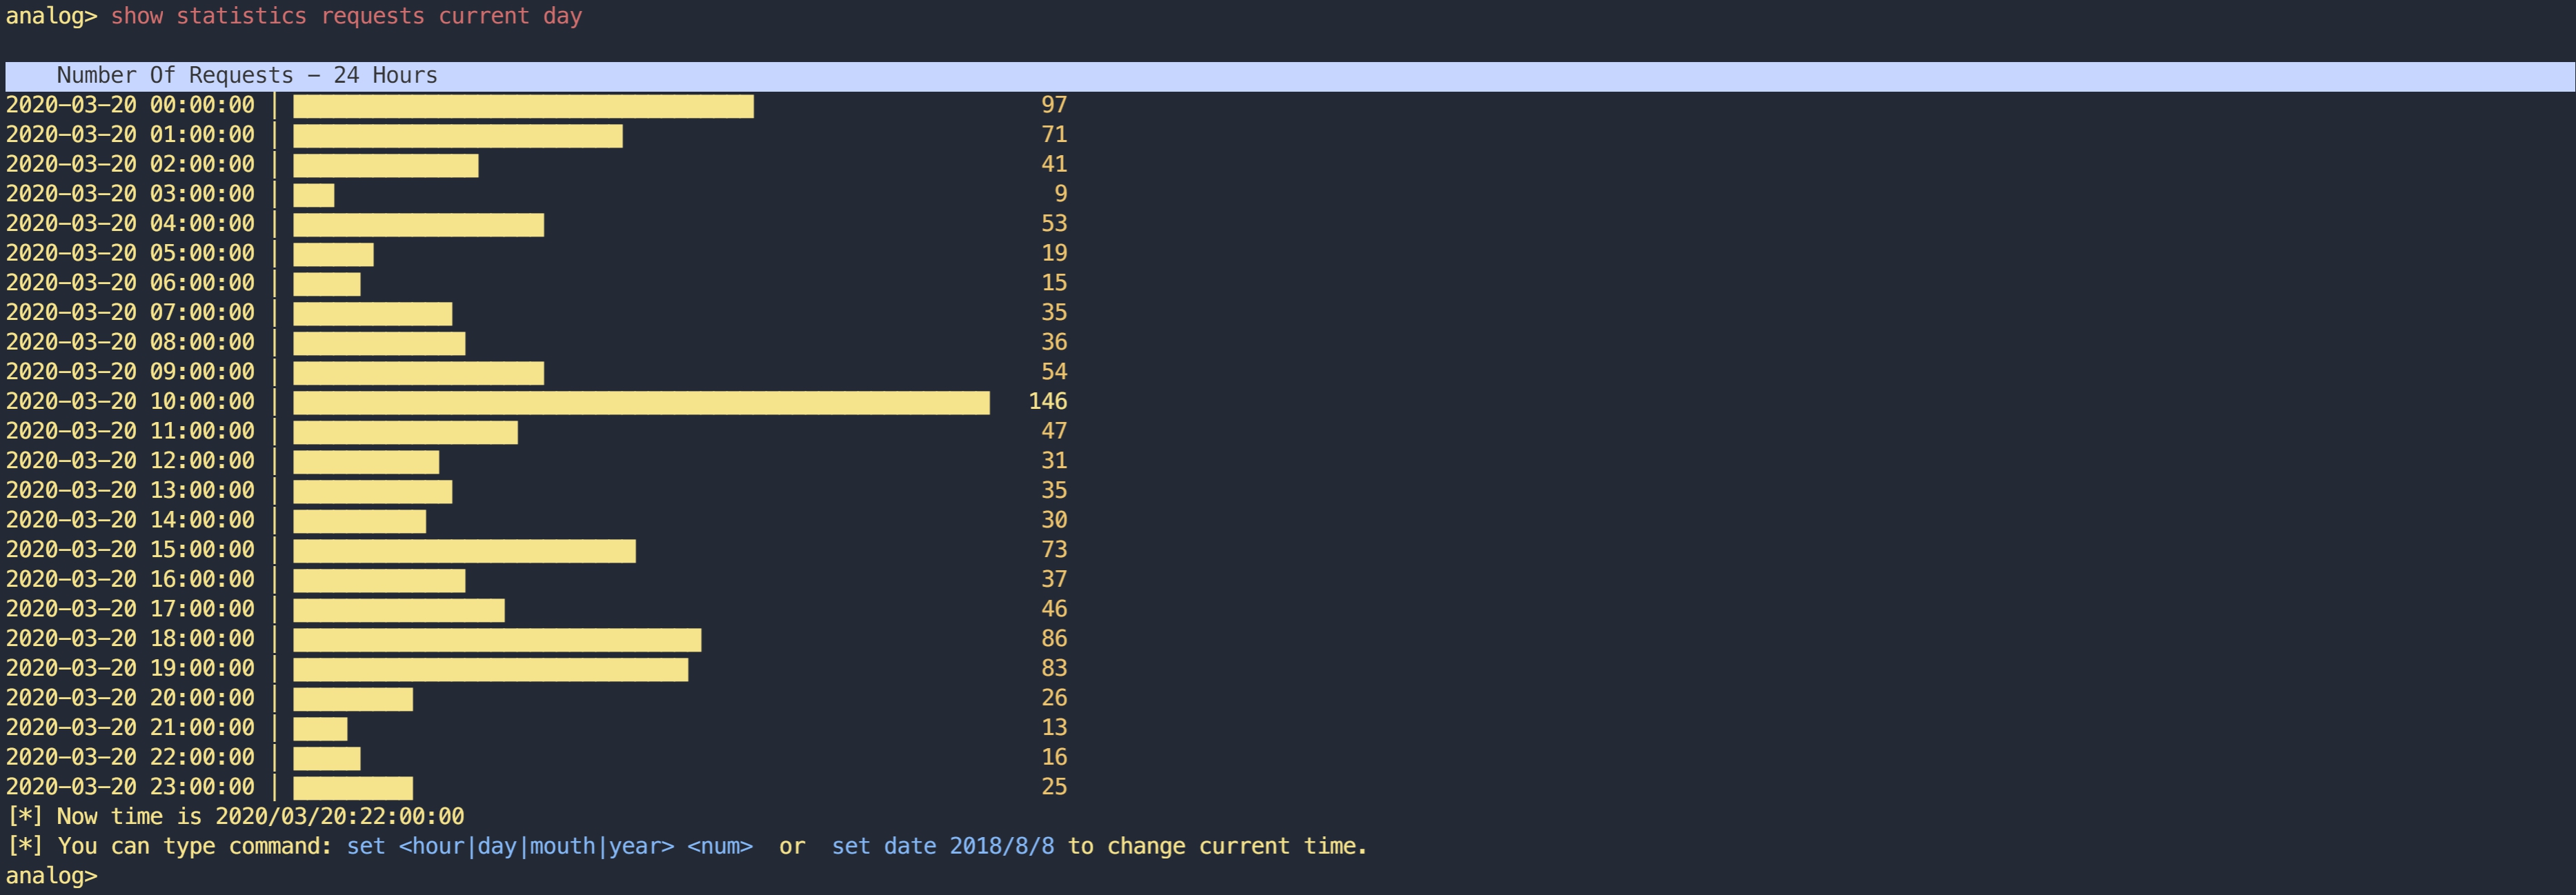Click the bottom empty analog> prompt
Viewport: 2576px width, 895px height.
(52, 876)
